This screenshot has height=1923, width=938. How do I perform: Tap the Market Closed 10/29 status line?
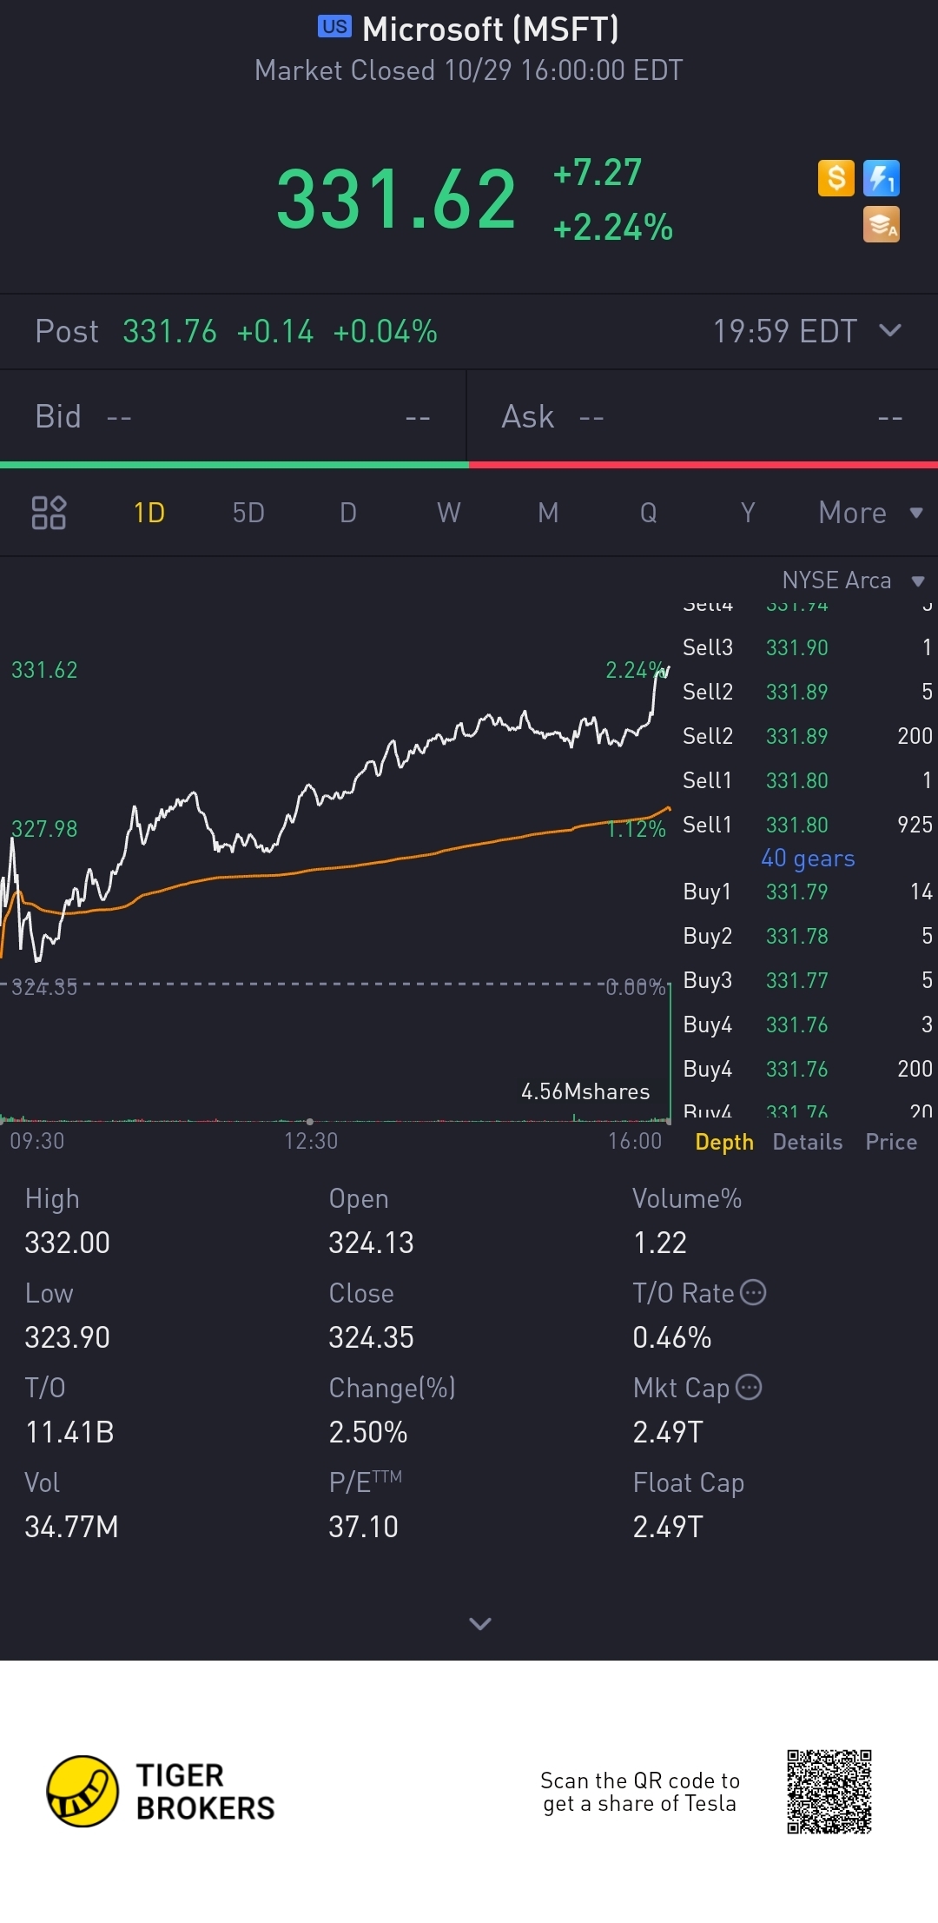tap(469, 70)
